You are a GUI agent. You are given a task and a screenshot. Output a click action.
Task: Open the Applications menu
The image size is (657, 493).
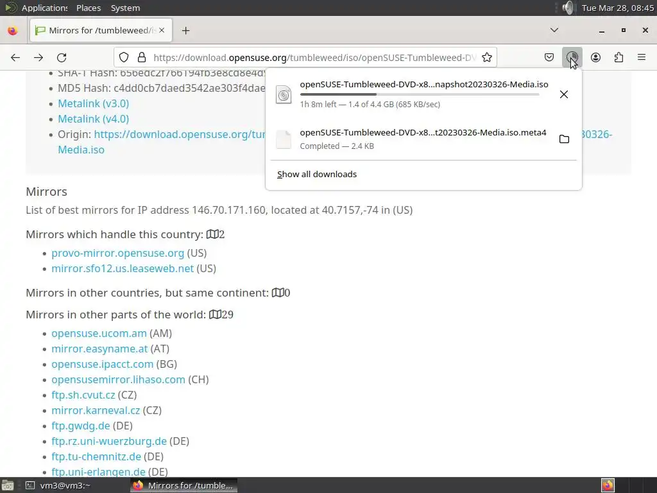tap(44, 8)
